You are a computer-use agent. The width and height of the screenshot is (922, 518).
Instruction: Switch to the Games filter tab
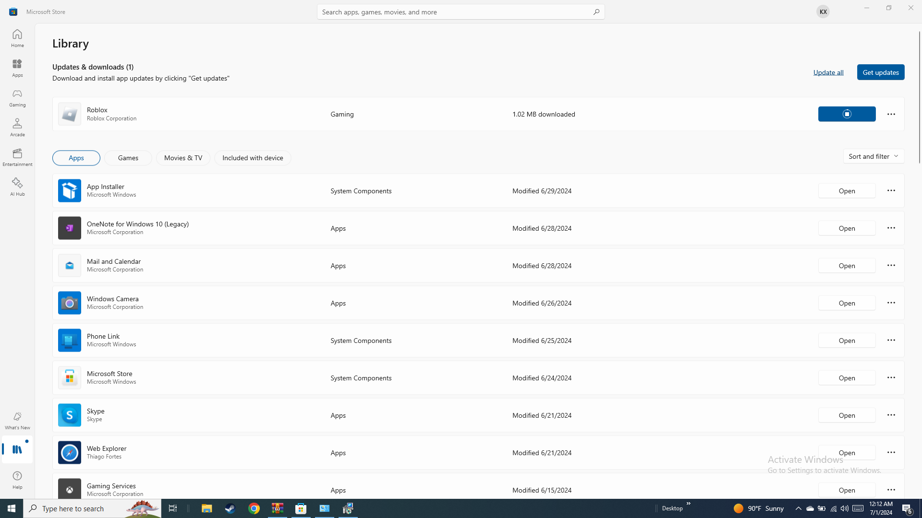pyautogui.click(x=128, y=158)
